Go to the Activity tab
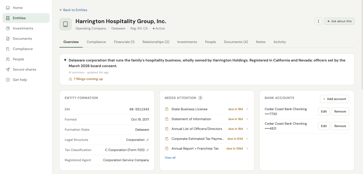Screen dimensions: 363x174 coord(279,42)
